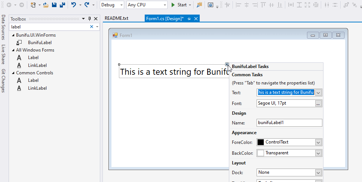
Task: Open the Dock property dropdown
Action: 318,172
